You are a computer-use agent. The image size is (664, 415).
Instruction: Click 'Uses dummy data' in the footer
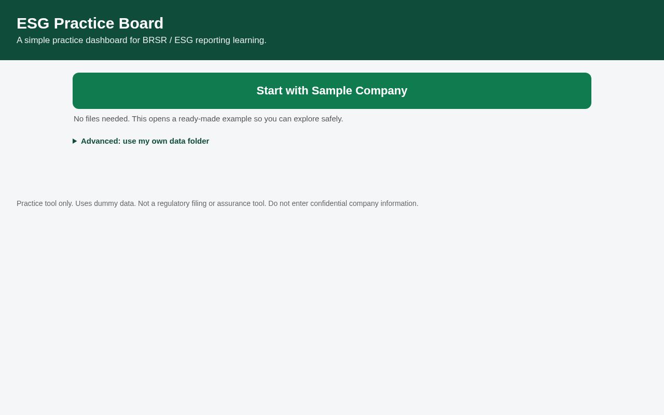[106, 203]
